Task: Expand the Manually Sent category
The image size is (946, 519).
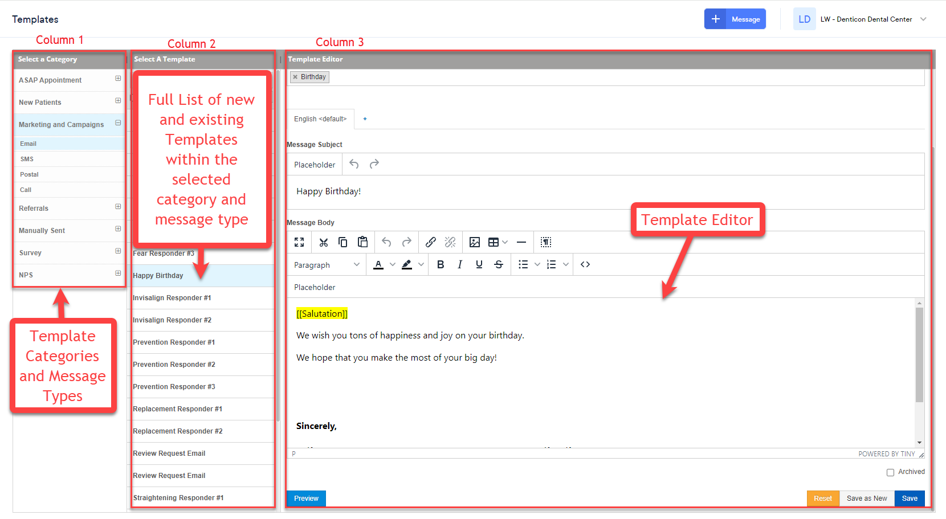Action: [x=118, y=229]
